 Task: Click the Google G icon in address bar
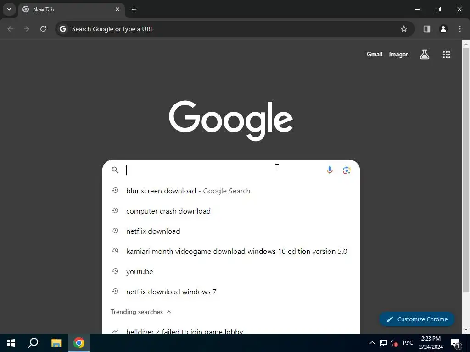point(62,29)
